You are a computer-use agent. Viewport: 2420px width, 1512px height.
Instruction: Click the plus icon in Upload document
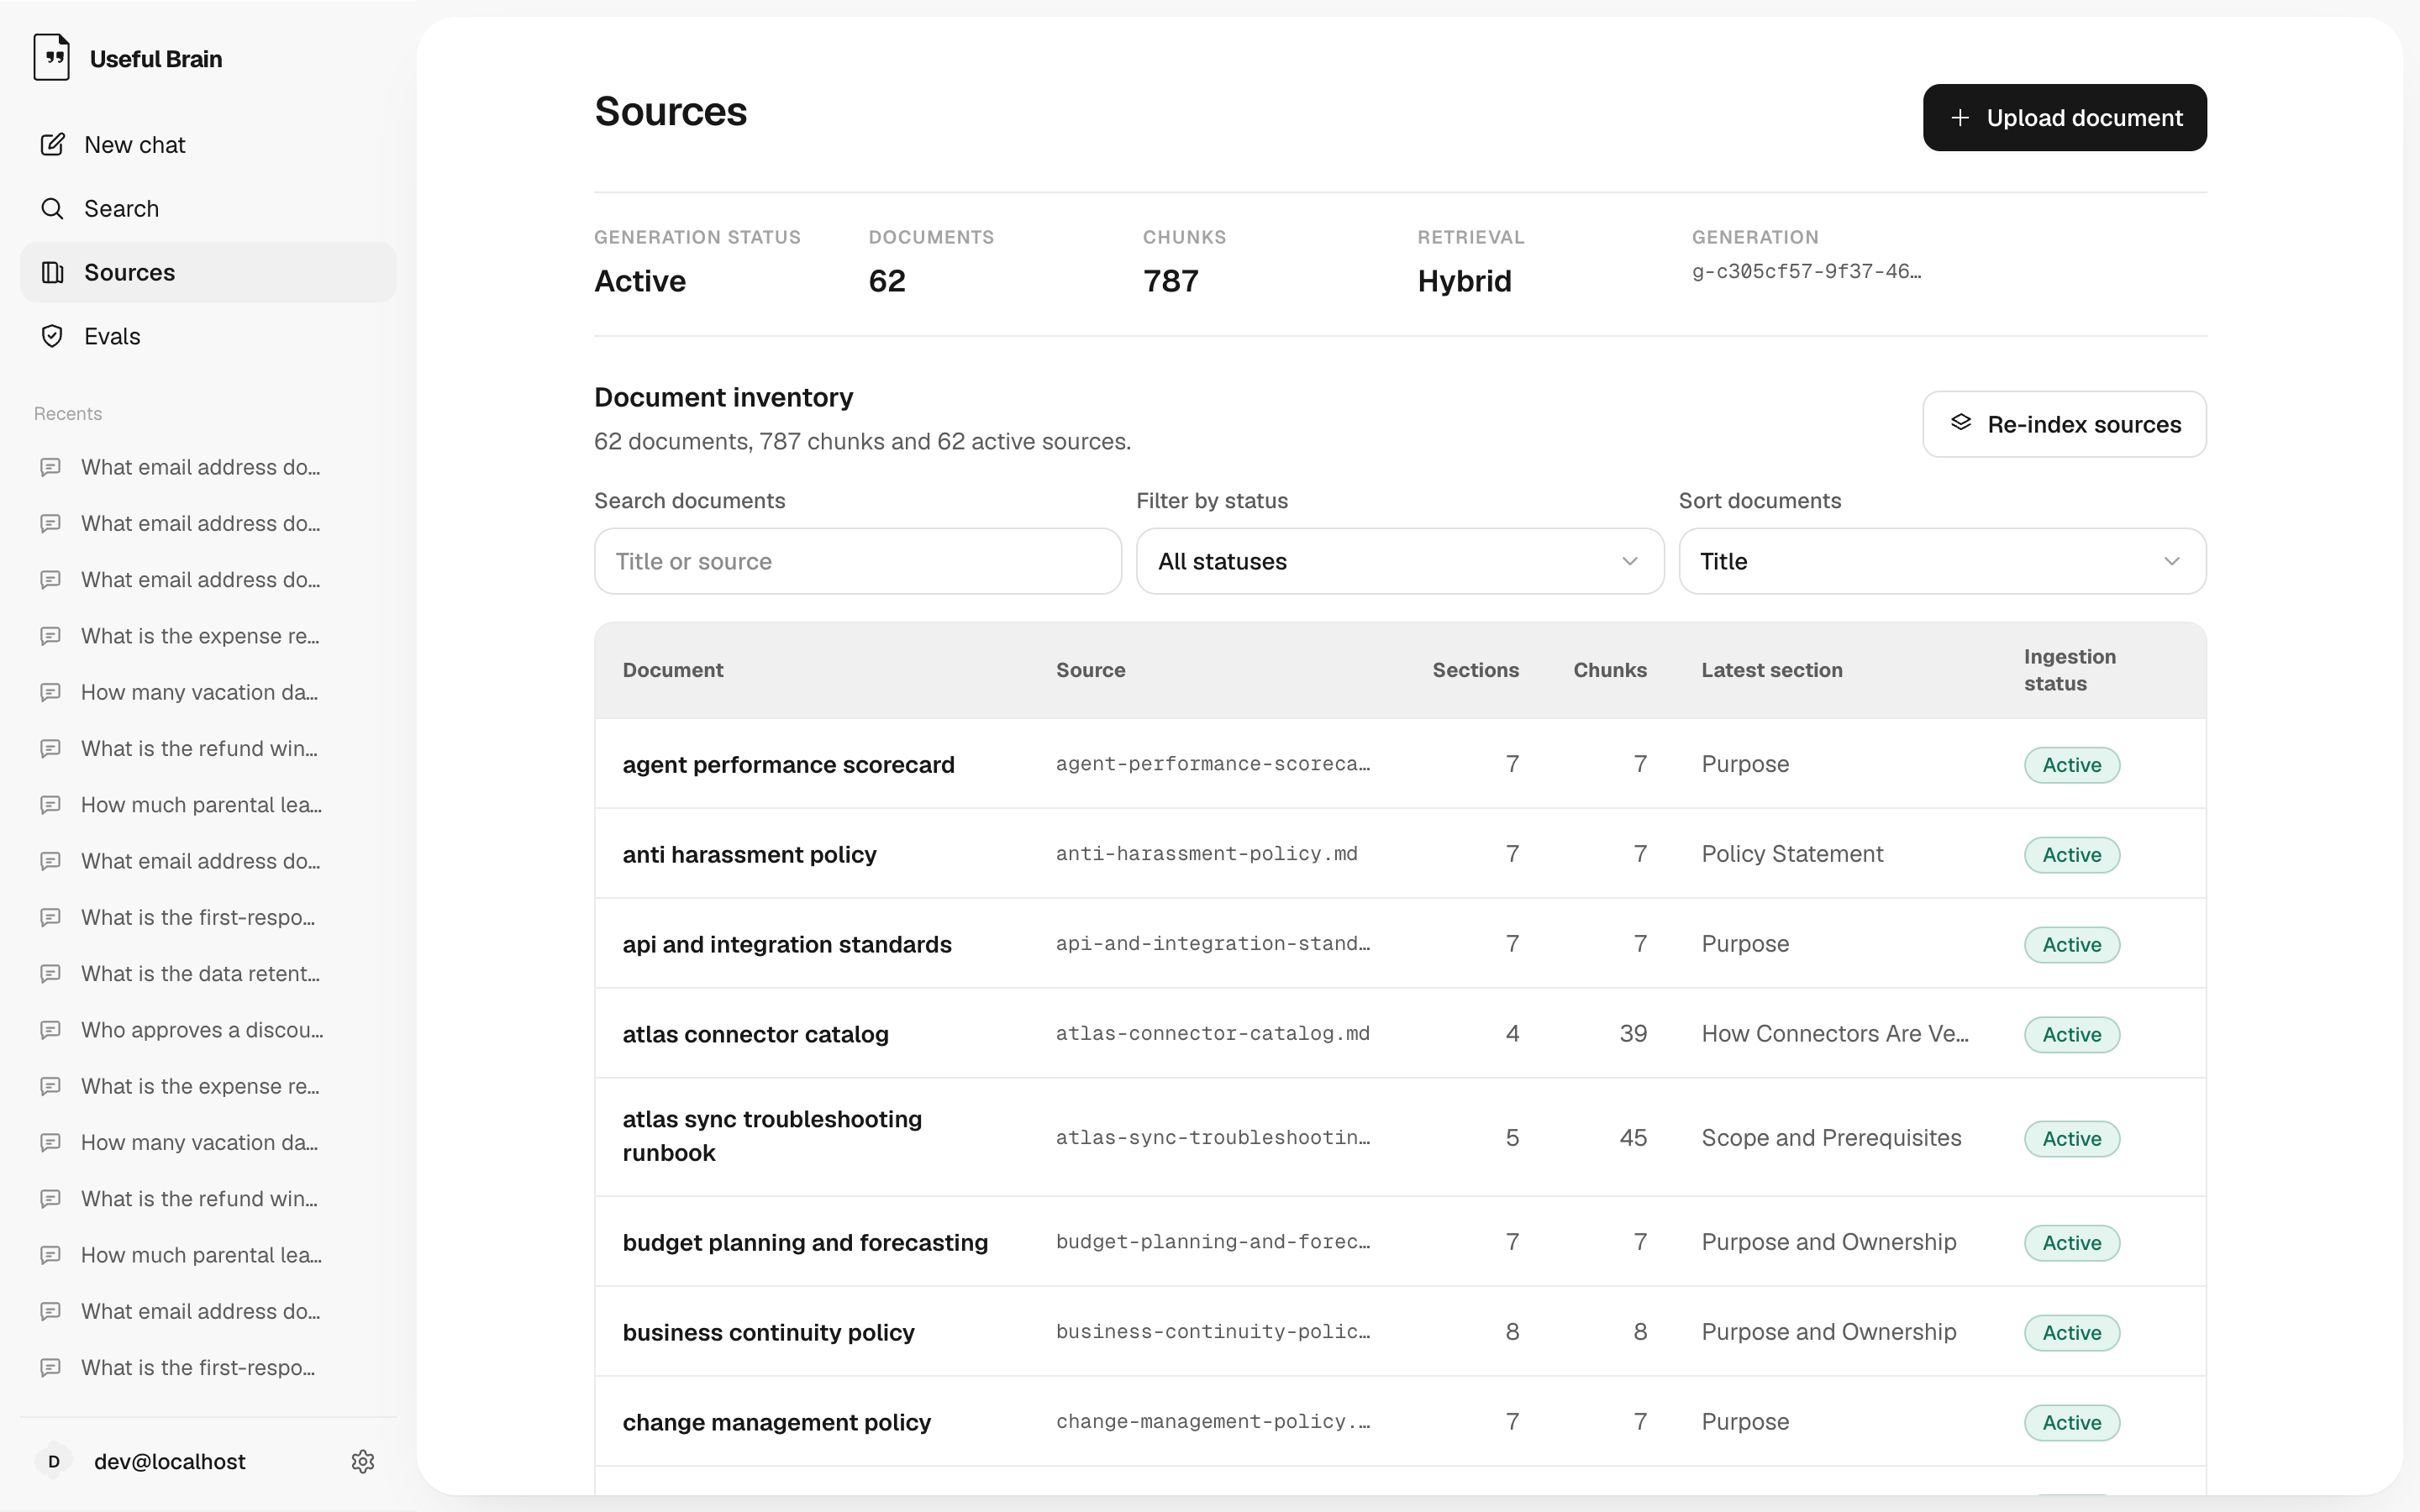point(1960,118)
